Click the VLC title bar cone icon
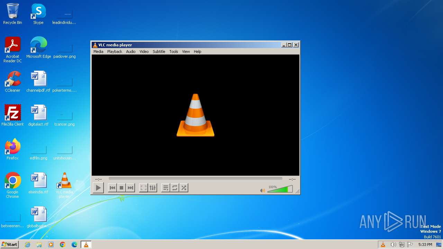Image resolution: width=443 pixels, height=249 pixels. coord(95,45)
